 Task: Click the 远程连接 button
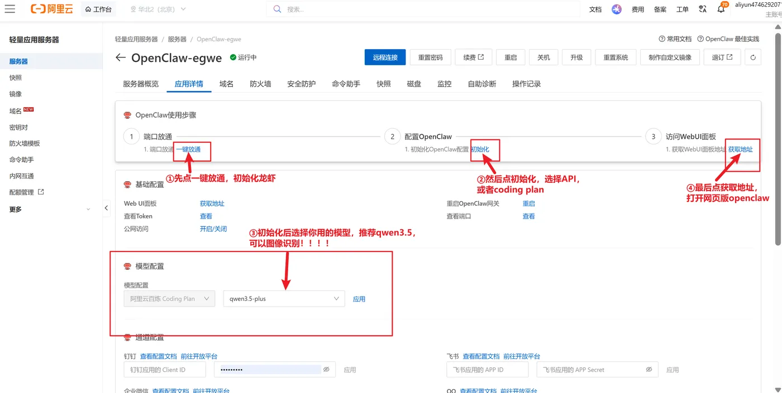(385, 57)
